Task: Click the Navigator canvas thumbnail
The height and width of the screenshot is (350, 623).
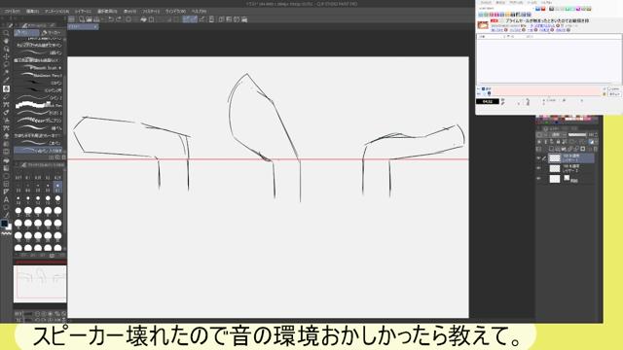Action: click(40, 284)
